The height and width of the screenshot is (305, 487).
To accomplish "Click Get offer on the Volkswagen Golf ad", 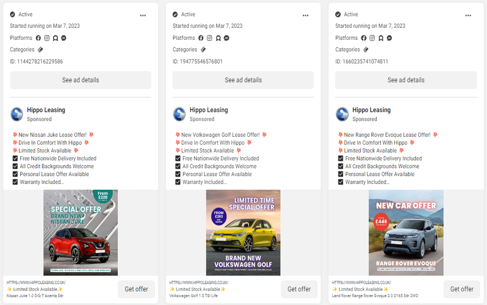I will [x=299, y=289].
